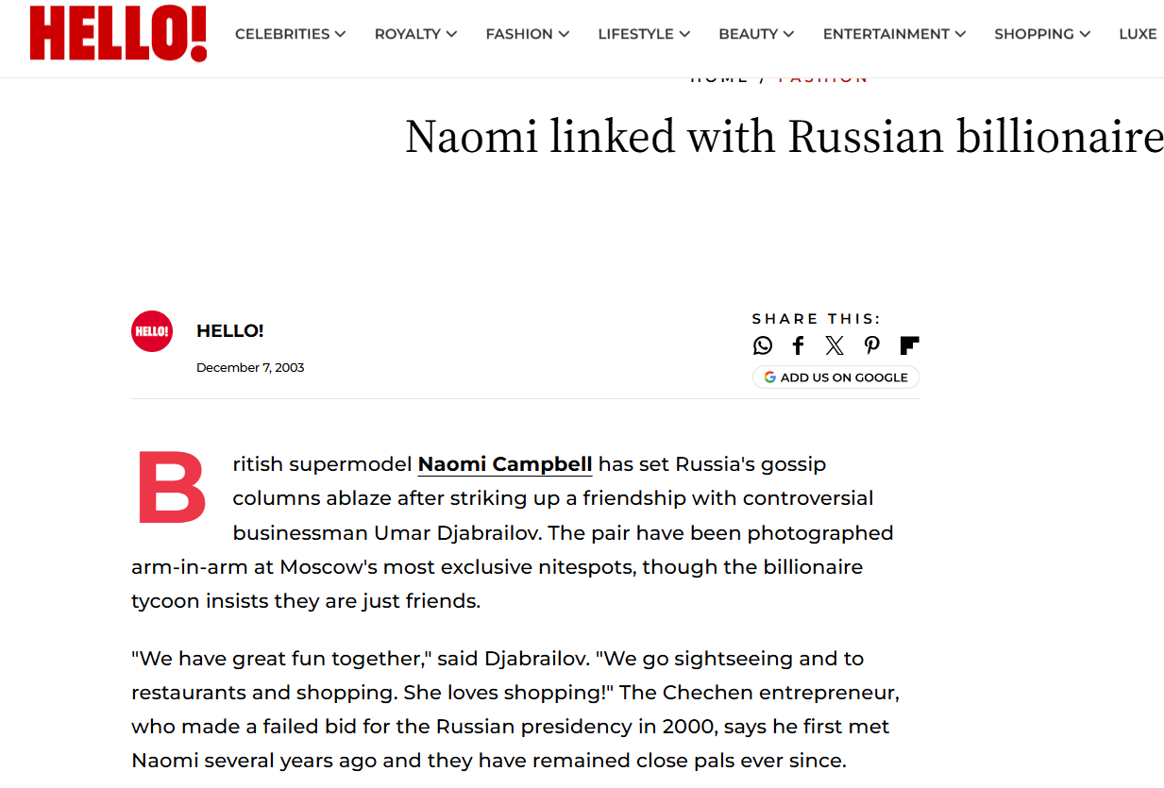Share article on WhatsApp

point(763,345)
